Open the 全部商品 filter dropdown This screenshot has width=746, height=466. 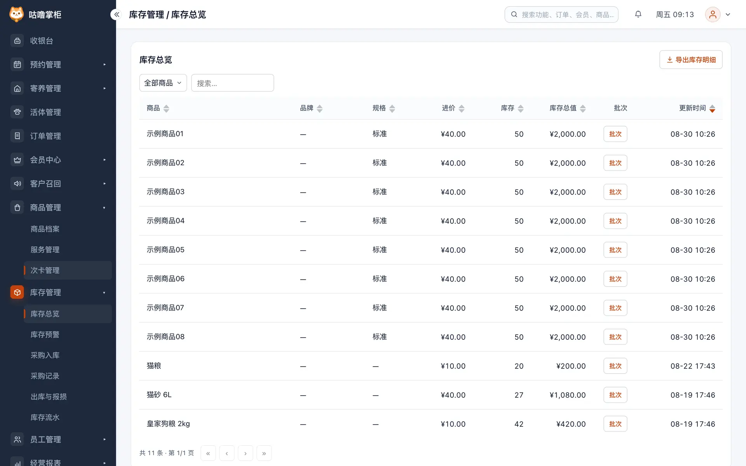point(163,83)
